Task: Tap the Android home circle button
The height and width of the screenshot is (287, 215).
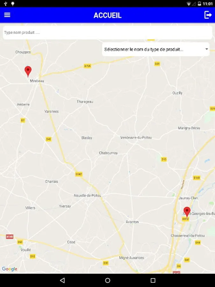Action: pos(108,280)
